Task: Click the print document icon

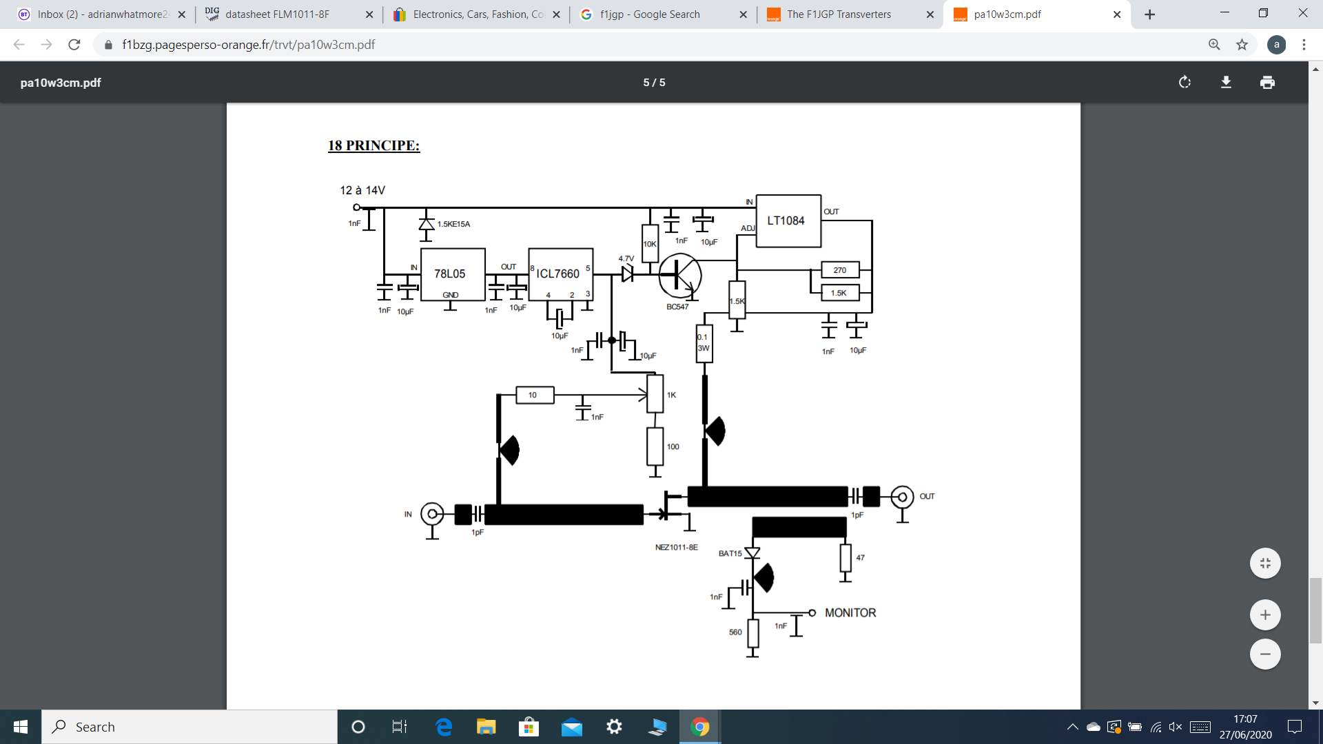Action: [1269, 83]
